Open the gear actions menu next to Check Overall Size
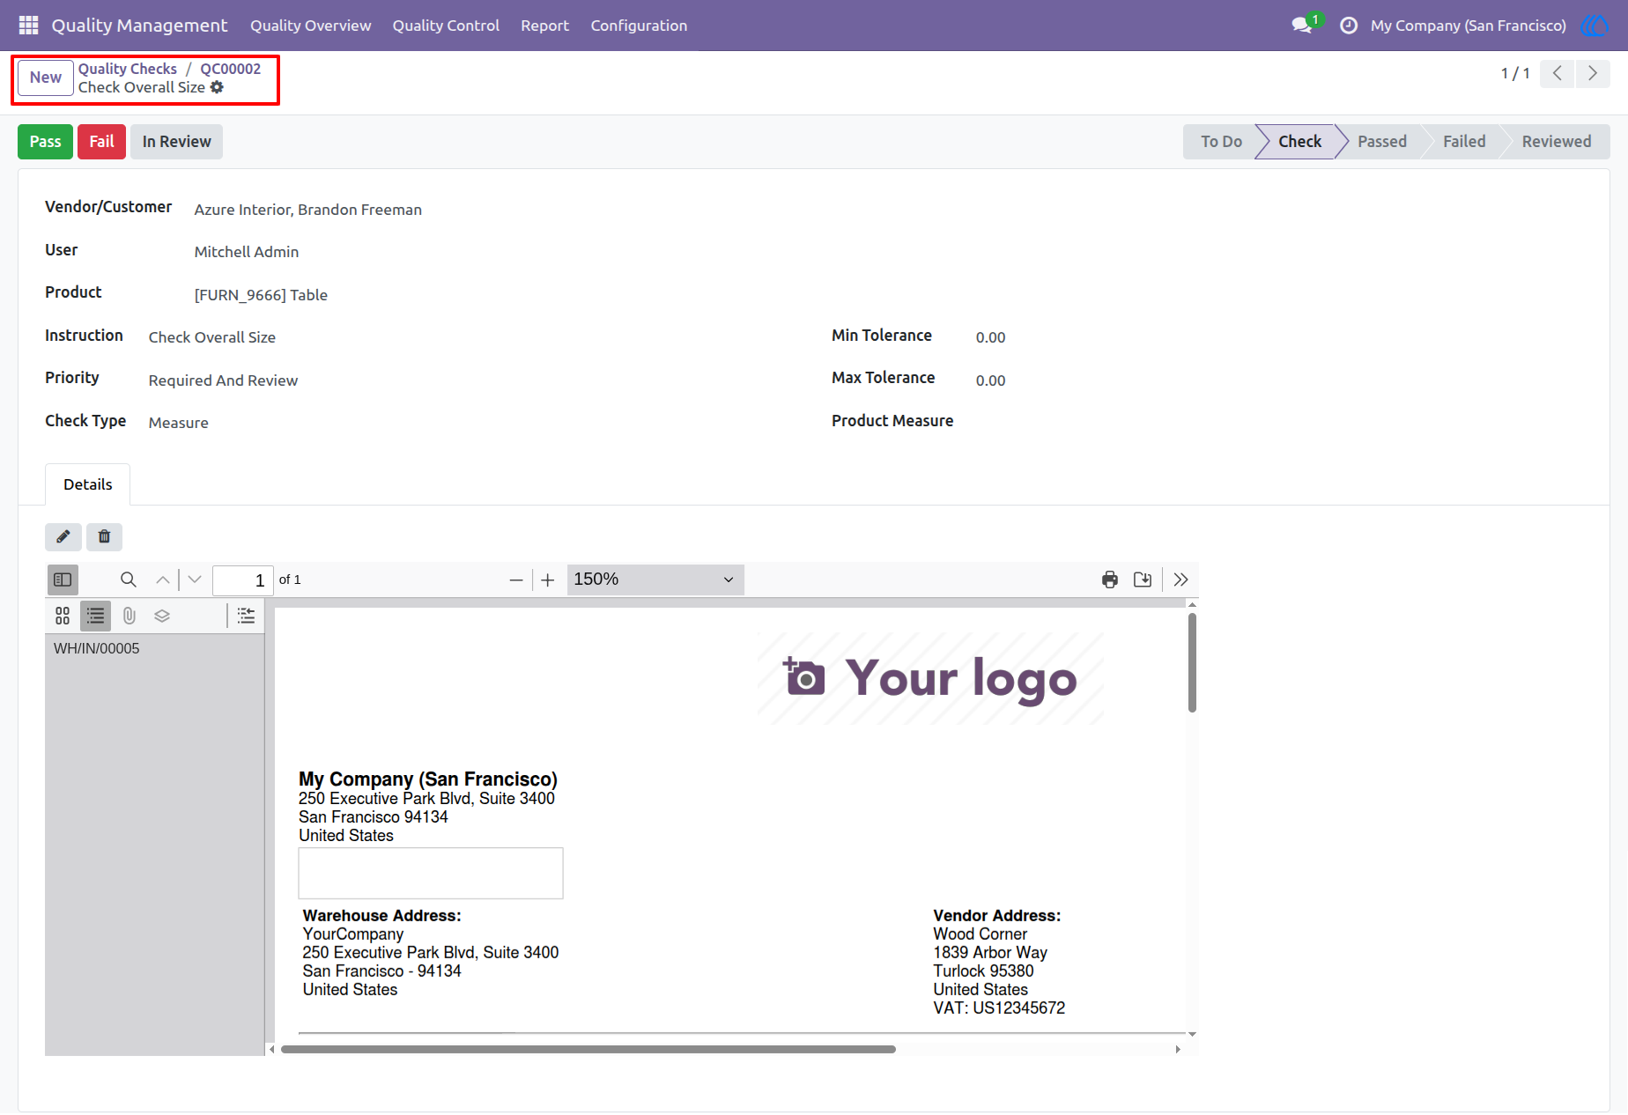The image size is (1628, 1115). 217,87
